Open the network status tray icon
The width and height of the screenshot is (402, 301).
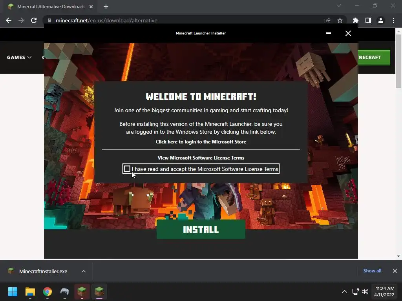tap(355, 292)
